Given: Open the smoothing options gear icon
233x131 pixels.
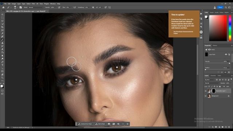Looking at the screenshot, I should [93, 7].
